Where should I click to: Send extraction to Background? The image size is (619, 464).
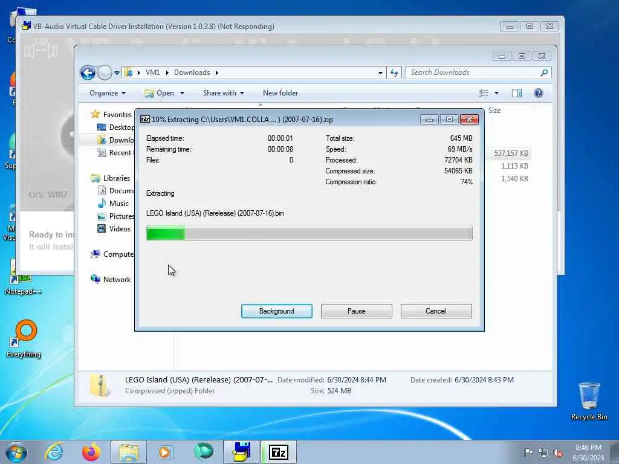coord(276,311)
